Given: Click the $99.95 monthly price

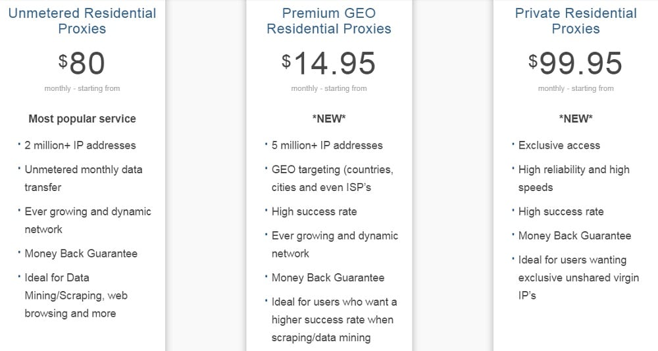Looking at the screenshot, I should click(575, 63).
